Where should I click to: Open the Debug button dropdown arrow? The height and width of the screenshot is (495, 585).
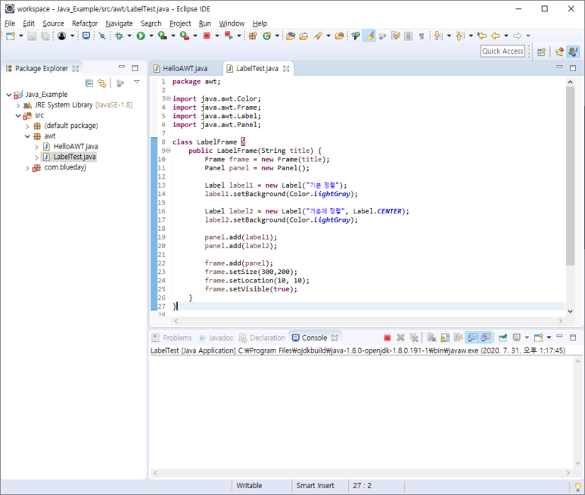click(x=129, y=36)
